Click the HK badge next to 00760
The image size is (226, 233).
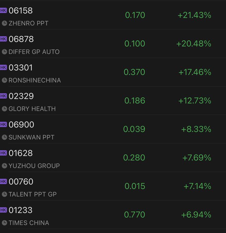[3, 181]
